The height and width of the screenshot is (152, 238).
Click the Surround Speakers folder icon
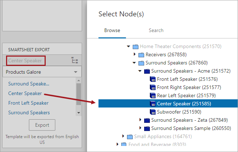coord(141,63)
